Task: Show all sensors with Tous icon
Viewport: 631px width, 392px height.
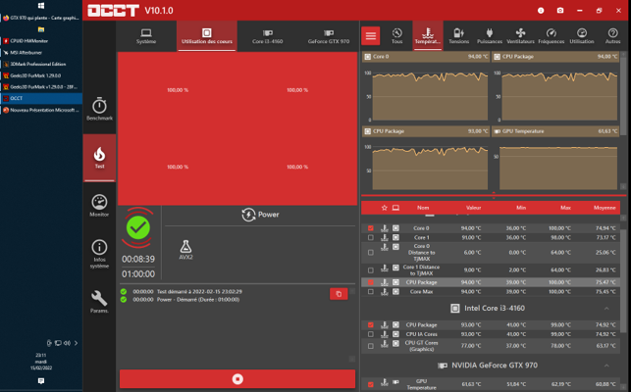Action: click(x=396, y=36)
